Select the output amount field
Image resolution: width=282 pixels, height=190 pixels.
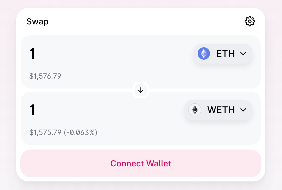[32, 110]
